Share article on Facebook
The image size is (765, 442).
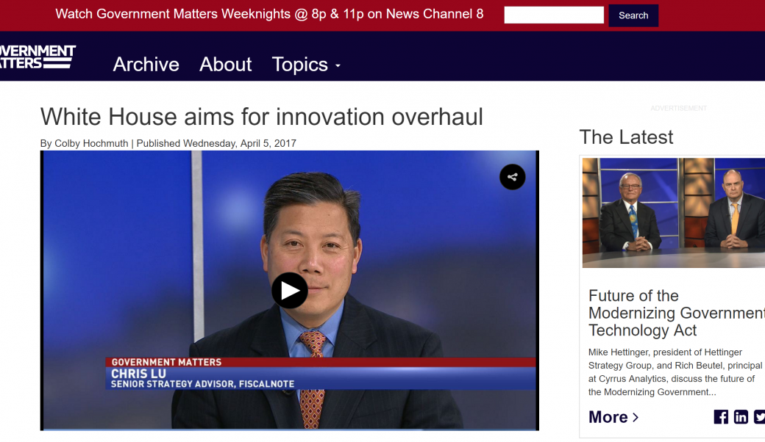pos(721,417)
